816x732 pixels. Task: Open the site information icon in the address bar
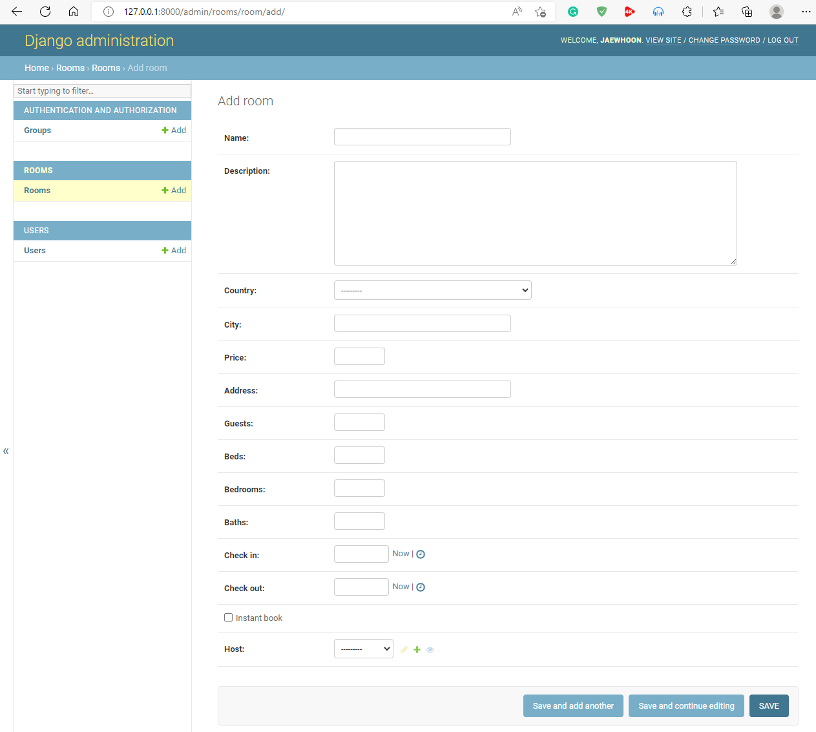(x=109, y=12)
